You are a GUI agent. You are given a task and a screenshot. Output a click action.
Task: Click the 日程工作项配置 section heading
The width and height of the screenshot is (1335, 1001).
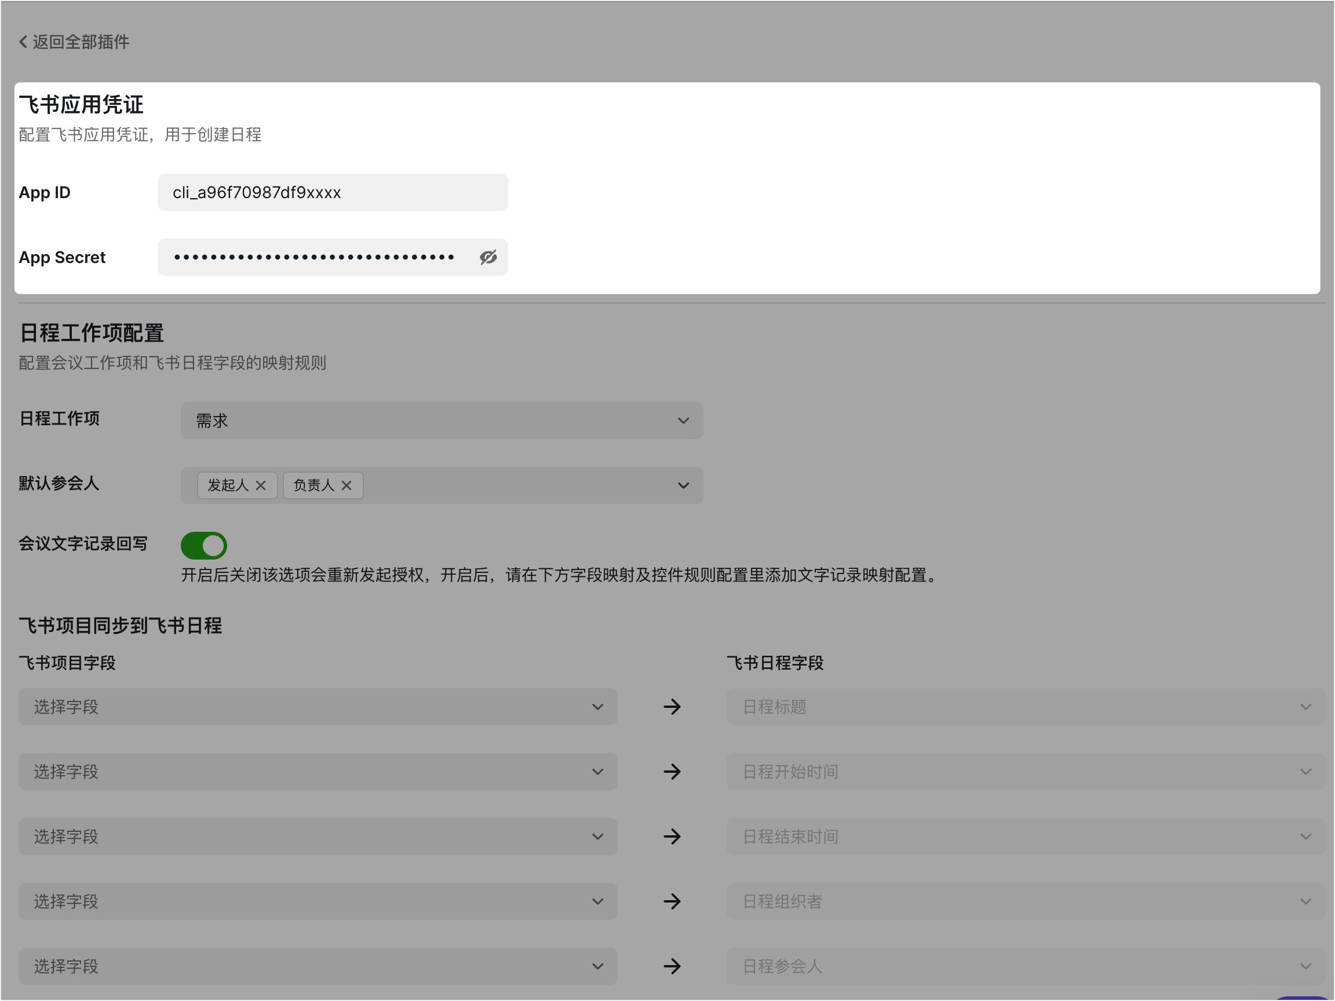click(92, 333)
